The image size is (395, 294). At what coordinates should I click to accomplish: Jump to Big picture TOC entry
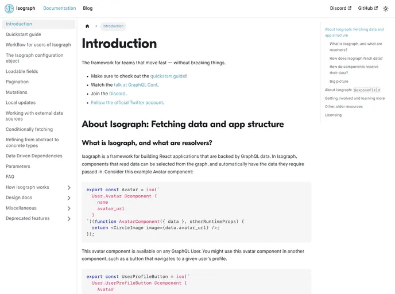tap(339, 82)
